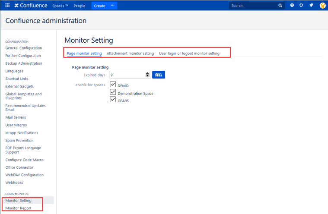Open the more create options ellipsis
Image resolution: width=328 pixels, height=214 pixels.
coord(112,6)
